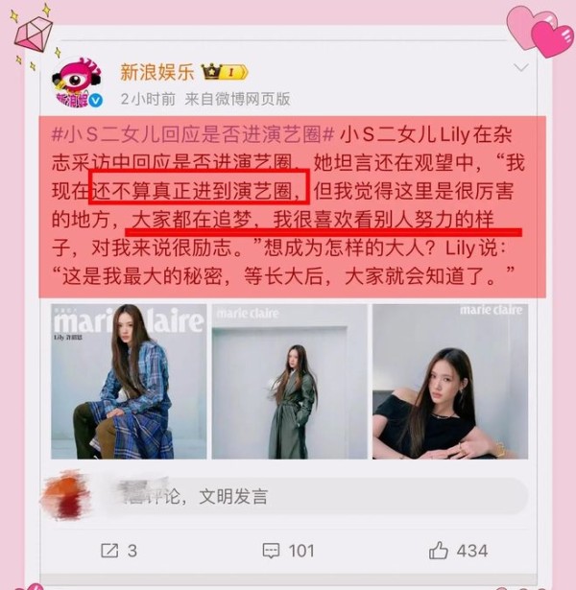This screenshot has width=576, height=590.
Task: Open comments via the speech bubble icon
Action: [271, 551]
